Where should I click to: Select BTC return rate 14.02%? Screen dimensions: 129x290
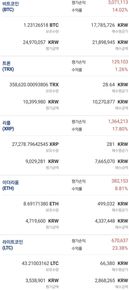tap(120, 10)
